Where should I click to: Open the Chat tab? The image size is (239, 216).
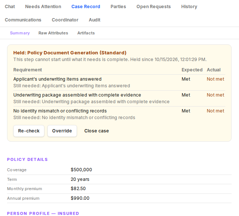click(x=10, y=7)
